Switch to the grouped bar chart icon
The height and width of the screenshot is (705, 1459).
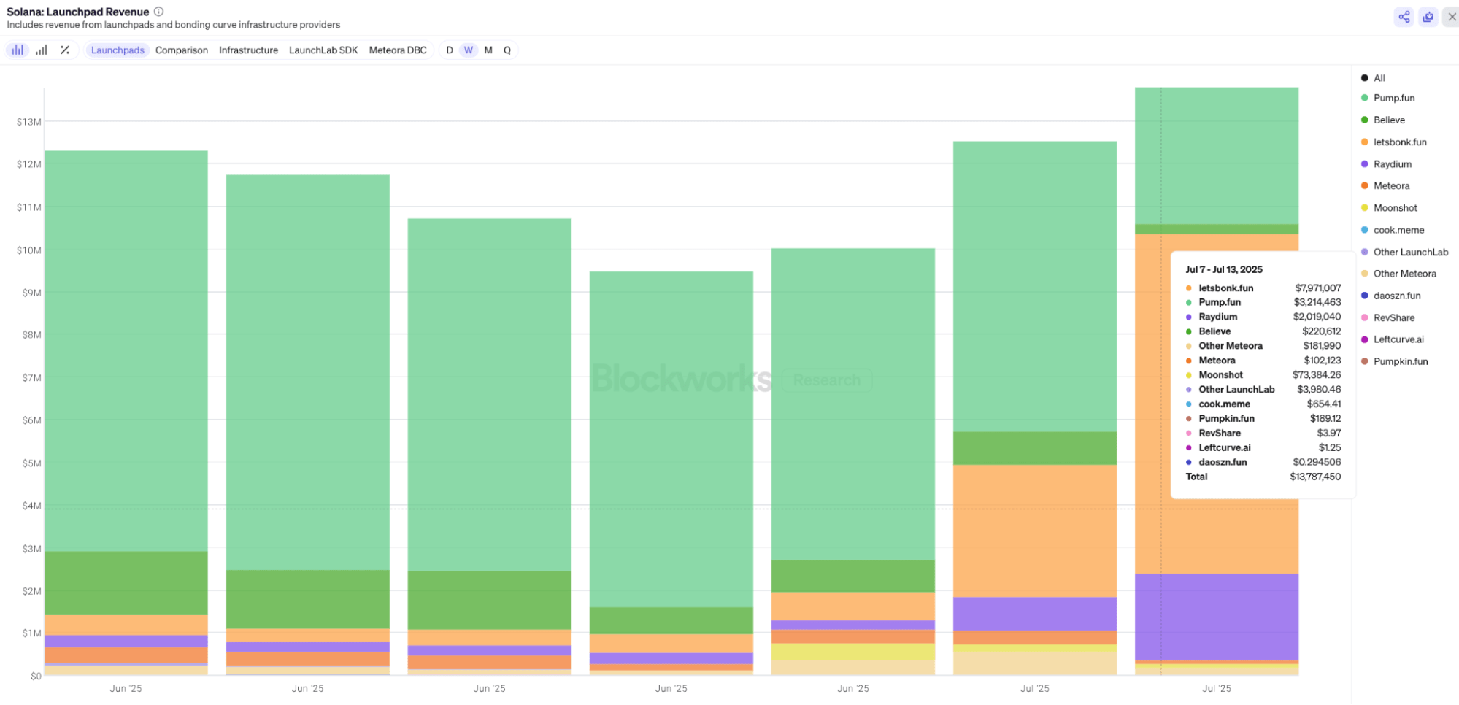pos(42,50)
